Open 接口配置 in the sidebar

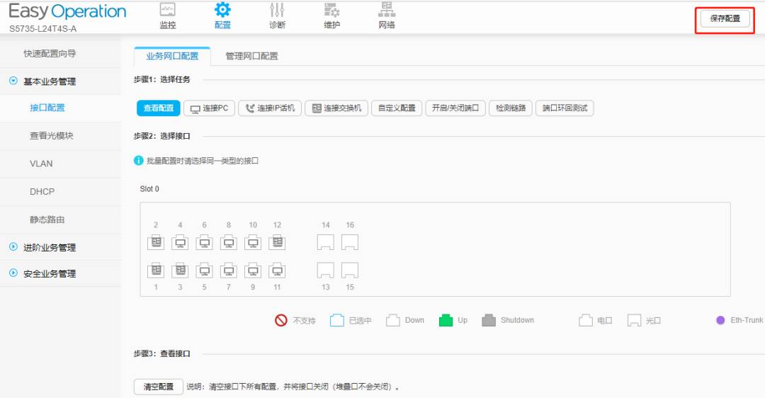tap(47, 108)
